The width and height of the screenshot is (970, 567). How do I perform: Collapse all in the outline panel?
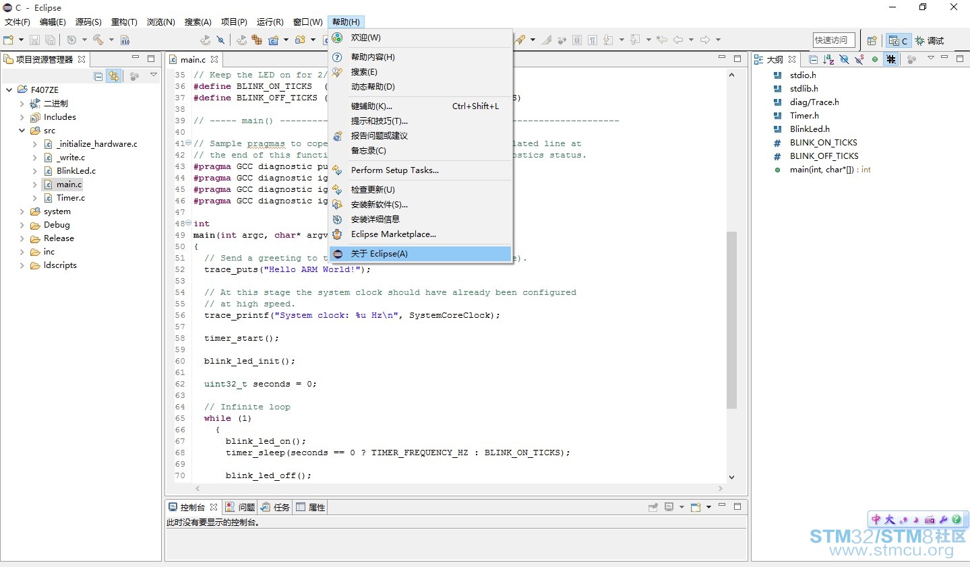pos(813,59)
